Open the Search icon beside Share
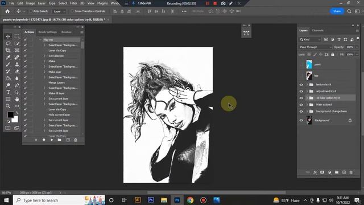The height and width of the screenshot is (205, 364). tap(349, 11)
